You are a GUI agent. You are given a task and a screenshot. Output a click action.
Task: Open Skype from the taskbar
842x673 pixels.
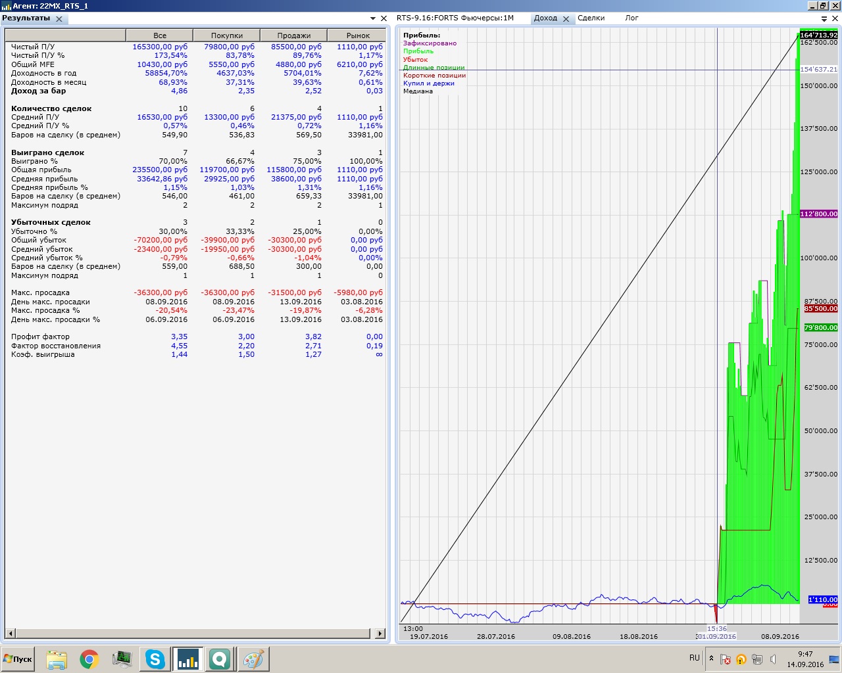point(155,659)
